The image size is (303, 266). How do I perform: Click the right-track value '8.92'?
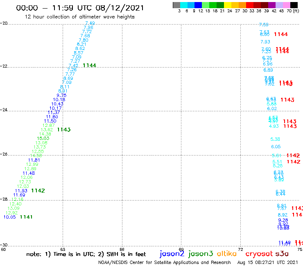[x=283, y=215]
